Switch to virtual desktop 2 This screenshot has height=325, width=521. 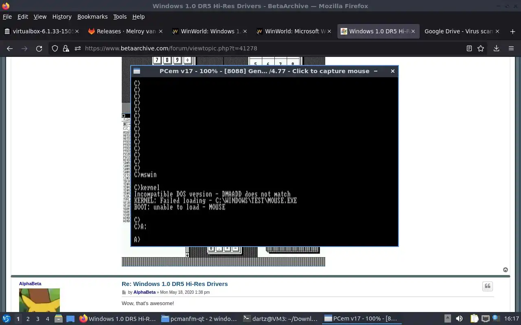coord(28,319)
